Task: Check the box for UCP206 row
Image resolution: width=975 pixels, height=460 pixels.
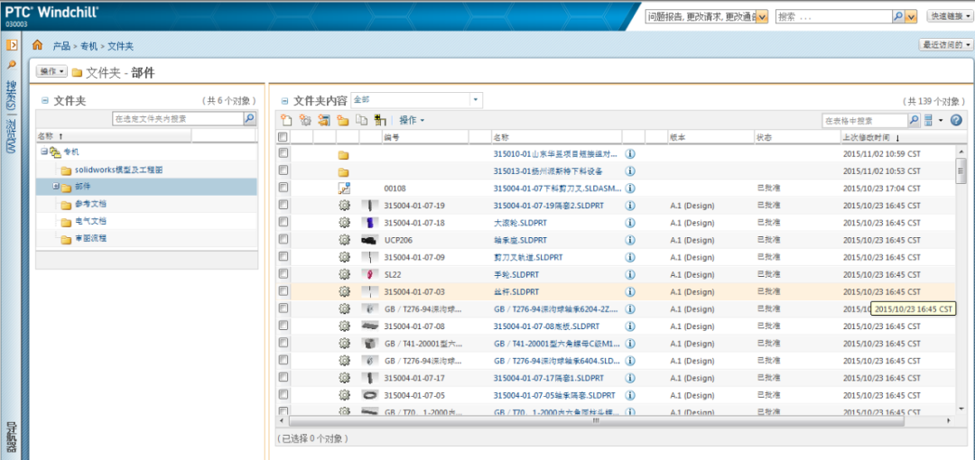Action: (x=283, y=240)
